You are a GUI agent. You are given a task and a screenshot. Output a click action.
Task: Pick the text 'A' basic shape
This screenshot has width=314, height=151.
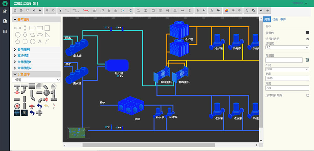(40, 42)
